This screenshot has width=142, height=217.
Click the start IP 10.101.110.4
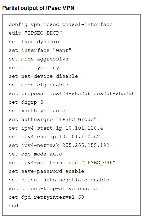point(84,128)
